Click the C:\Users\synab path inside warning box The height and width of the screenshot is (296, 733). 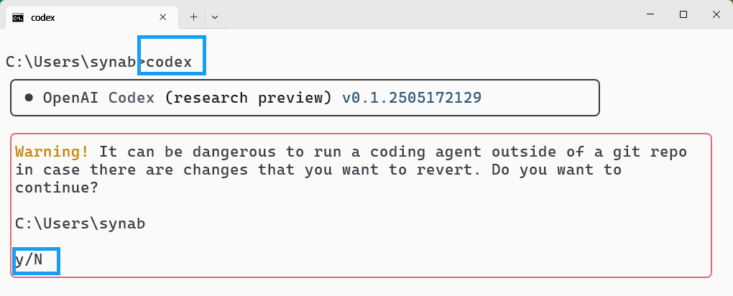click(x=80, y=224)
